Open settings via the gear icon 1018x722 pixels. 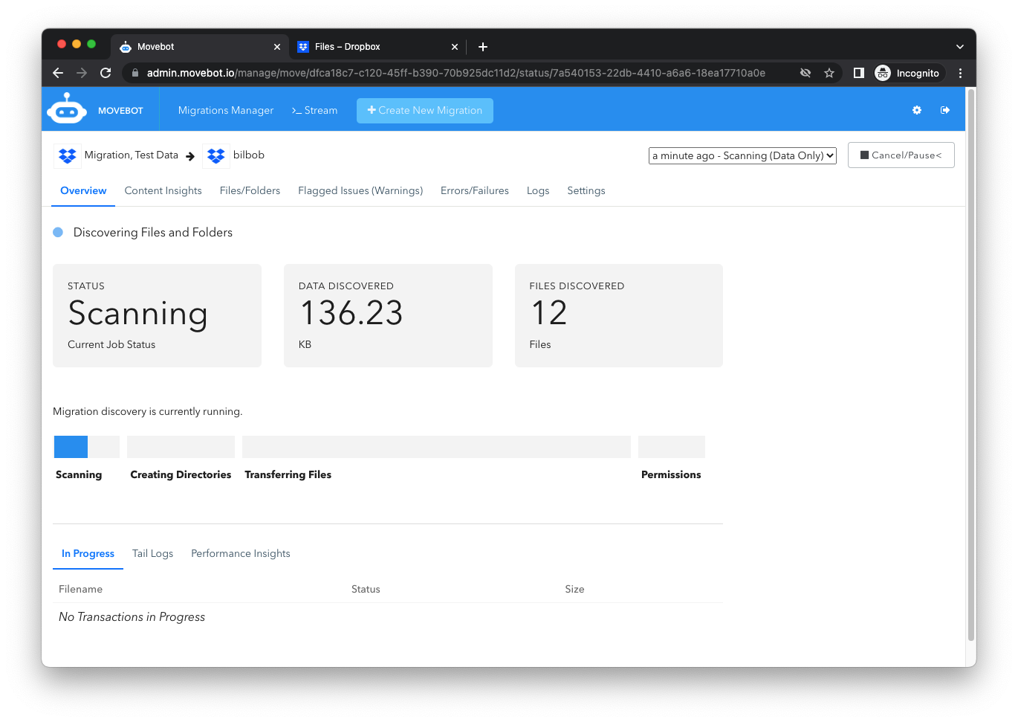(917, 110)
